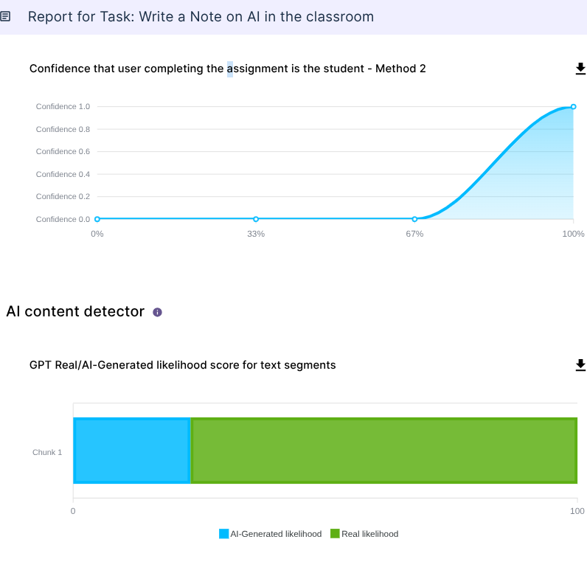Click the Report for Task title text

pyautogui.click(x=201, y=16)
